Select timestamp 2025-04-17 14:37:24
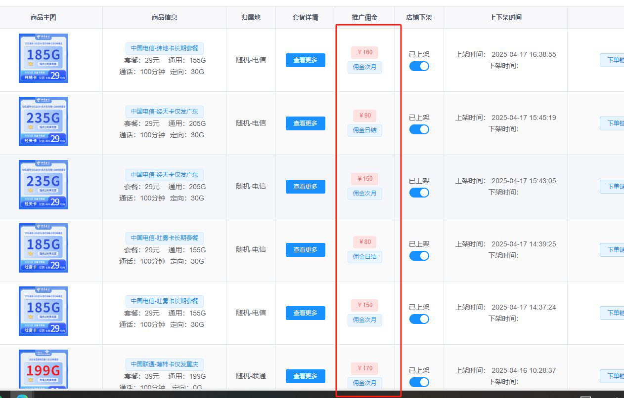The width and height of the screenshot is (624, 398). pos(524,308)
